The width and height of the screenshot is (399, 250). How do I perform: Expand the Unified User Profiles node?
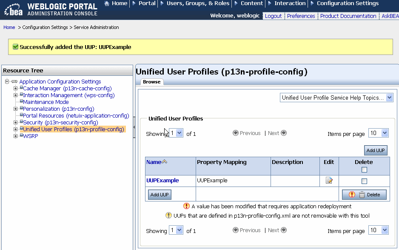15,129
